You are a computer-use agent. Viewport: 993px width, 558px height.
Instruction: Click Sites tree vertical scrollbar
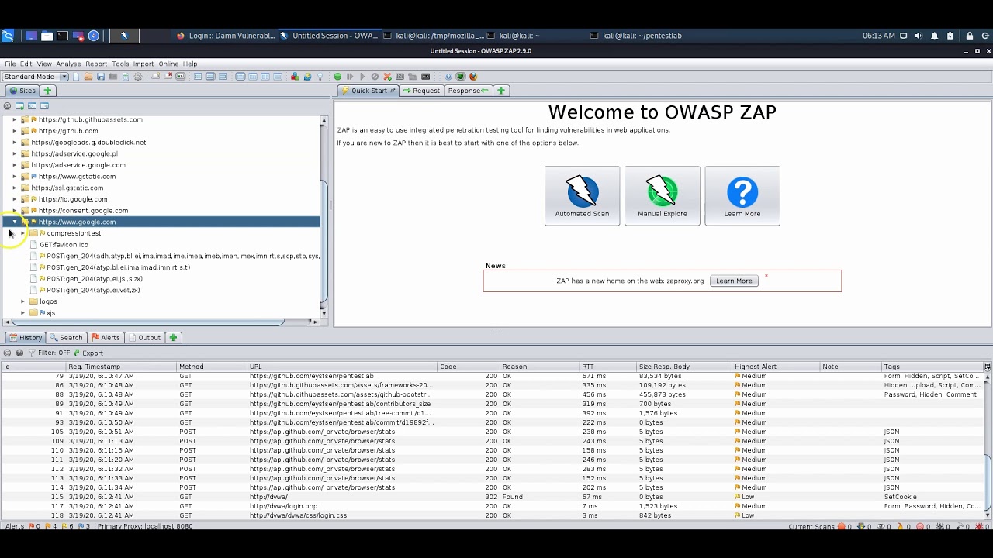click(x=324, y=240)
